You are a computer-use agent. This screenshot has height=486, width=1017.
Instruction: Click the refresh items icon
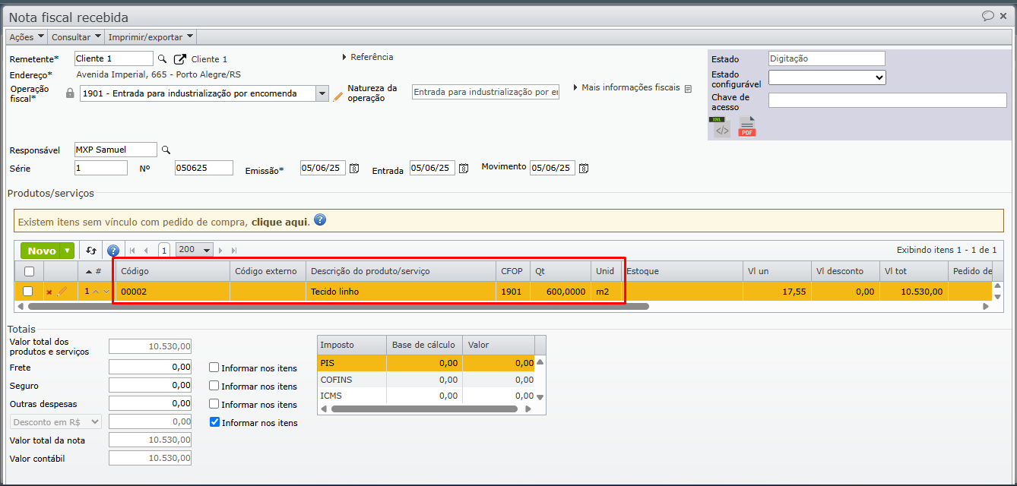[x=91, y=251]
